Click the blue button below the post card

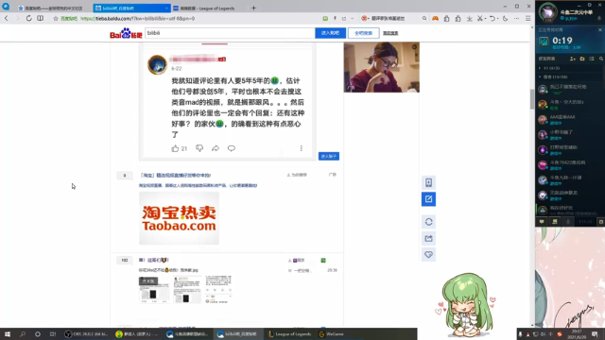tap(329, 156)
